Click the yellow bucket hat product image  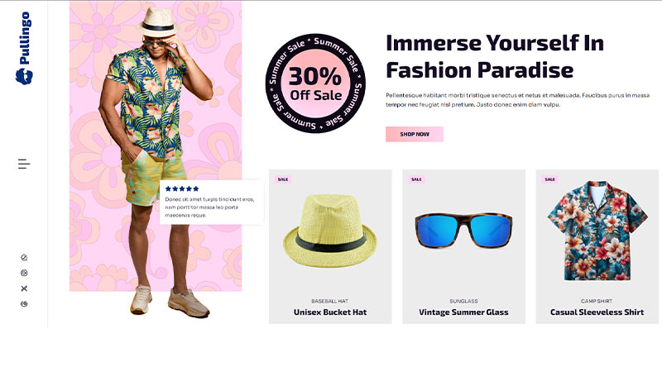click(330, 231)
